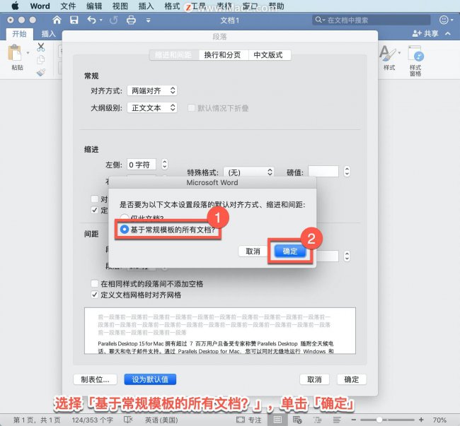Toggle 默认情况下折叠 checkbox
This screenshot has height=426, width=460.
(191, 108)
